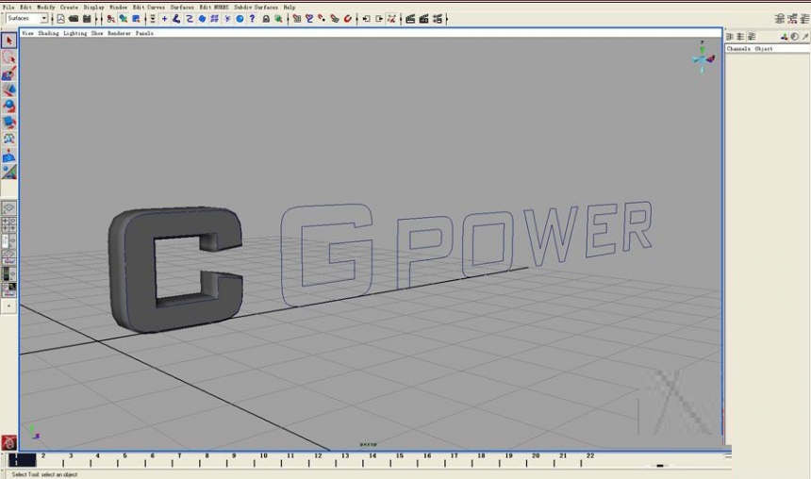The width and height of the screenshot is (811, 479).
Task: Click the view axis cube in viewport
Action: coord(703,58)
